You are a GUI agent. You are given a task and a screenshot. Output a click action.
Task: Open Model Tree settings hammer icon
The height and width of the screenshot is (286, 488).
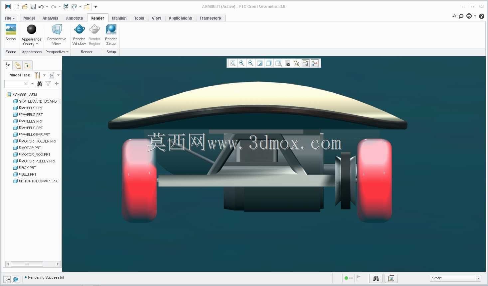coord(37,75)
